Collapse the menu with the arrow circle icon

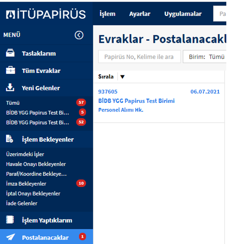(79, 35)
